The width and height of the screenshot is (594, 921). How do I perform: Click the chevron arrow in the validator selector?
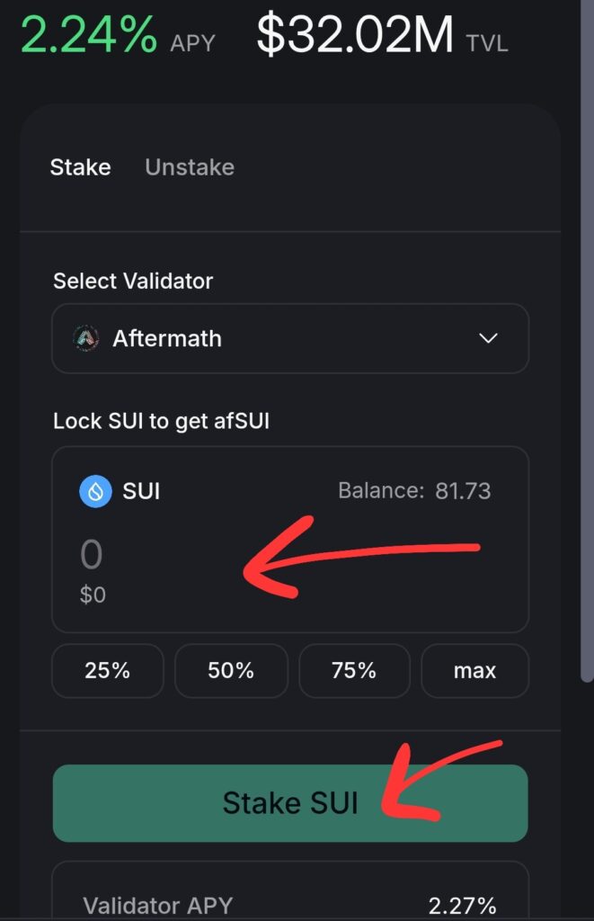488,338
